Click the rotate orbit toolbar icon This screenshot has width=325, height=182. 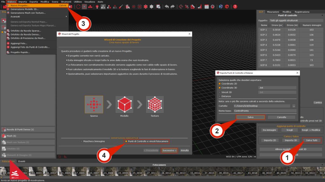(x=181, y=7)
